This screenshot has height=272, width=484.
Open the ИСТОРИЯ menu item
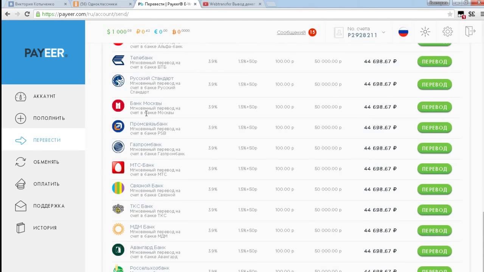[45, 228]
